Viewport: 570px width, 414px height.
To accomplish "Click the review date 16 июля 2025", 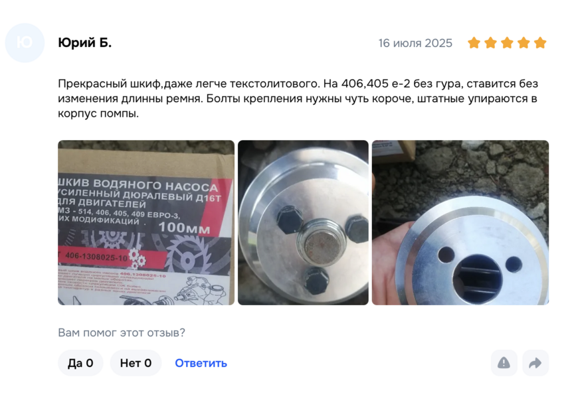I will tap(415, 43).
